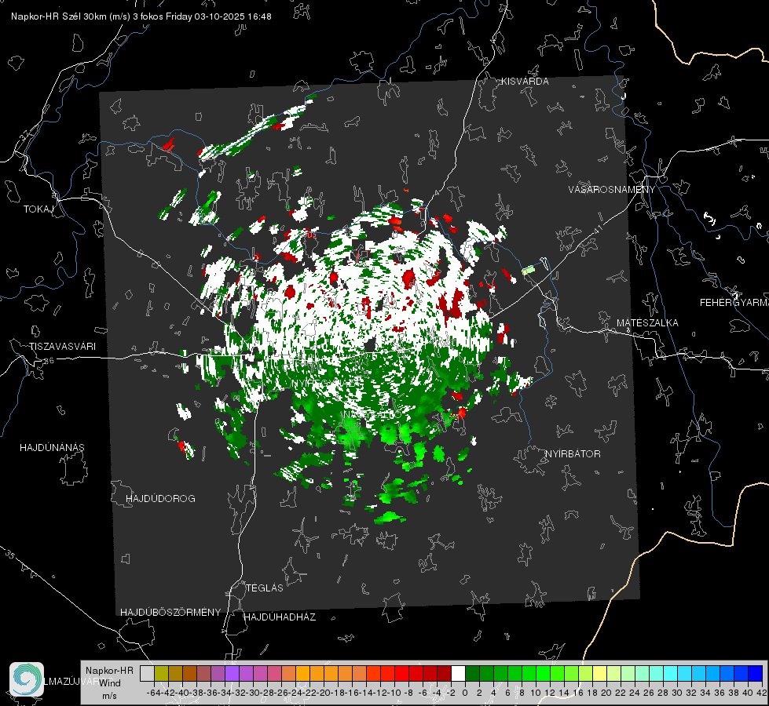Select the TISZAVASVÁRI label
Screen dimensions: 769x706
pyautogui.click(x=62, y=347)
